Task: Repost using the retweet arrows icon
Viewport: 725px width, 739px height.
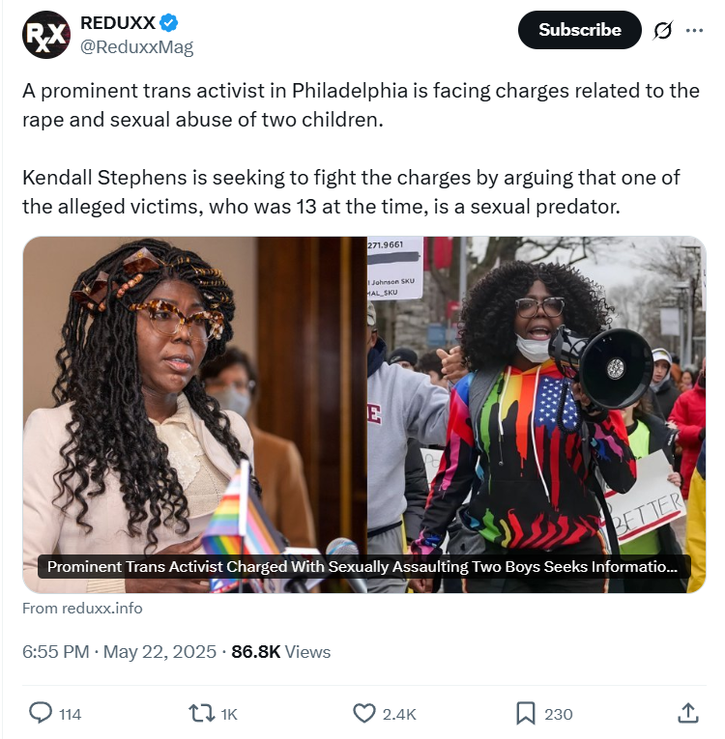Action: pyautogui.click(x=201, y=714)
